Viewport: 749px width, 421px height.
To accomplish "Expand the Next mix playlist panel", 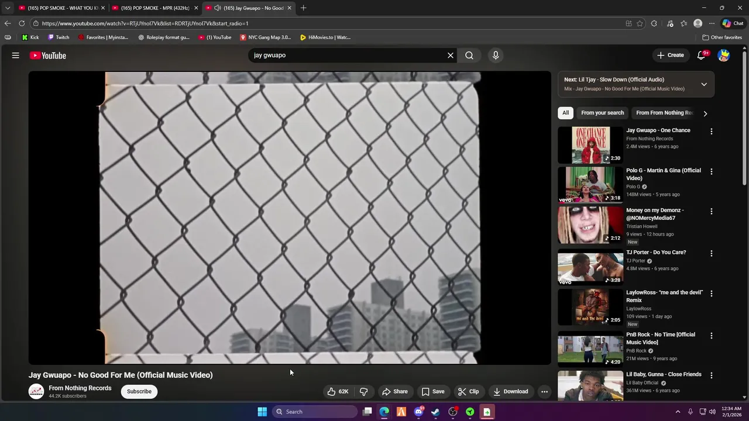I will tap(704, 84).
